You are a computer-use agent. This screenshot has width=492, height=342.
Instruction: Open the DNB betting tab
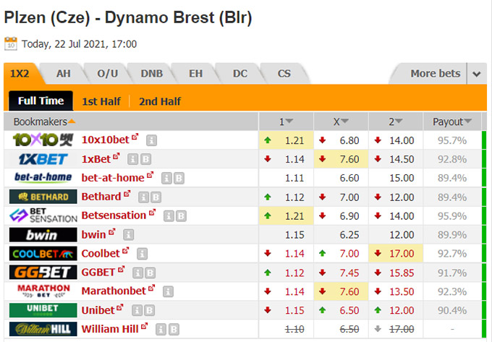click(x=151, y=74)
